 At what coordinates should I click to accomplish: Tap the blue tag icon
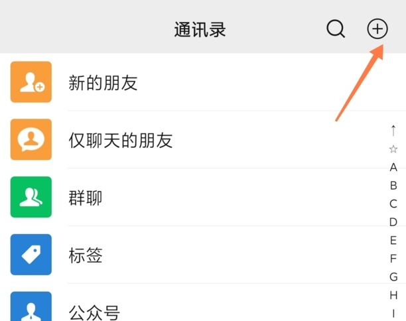click(31, 255)
